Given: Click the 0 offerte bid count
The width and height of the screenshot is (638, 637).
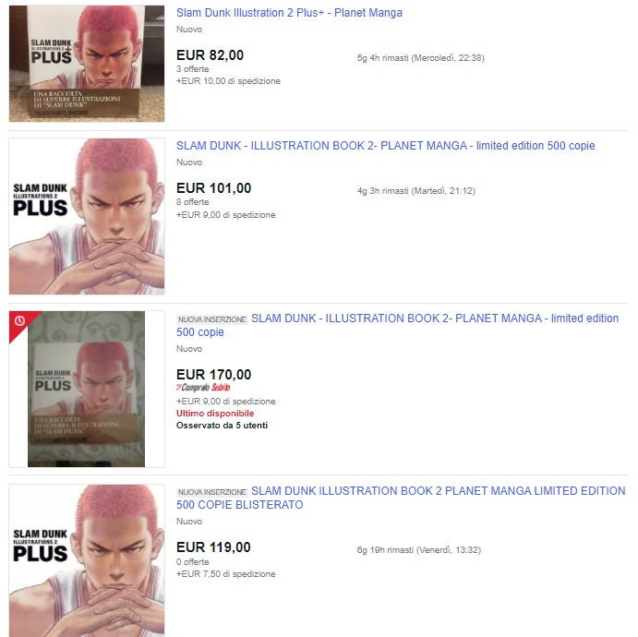Looking at the screenshot, I should 192,561.
